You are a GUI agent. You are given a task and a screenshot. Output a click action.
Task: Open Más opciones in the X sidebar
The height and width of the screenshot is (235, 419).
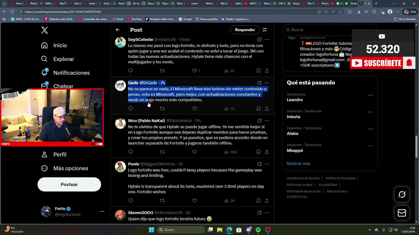pyautogui.click(x=64, y=168)
